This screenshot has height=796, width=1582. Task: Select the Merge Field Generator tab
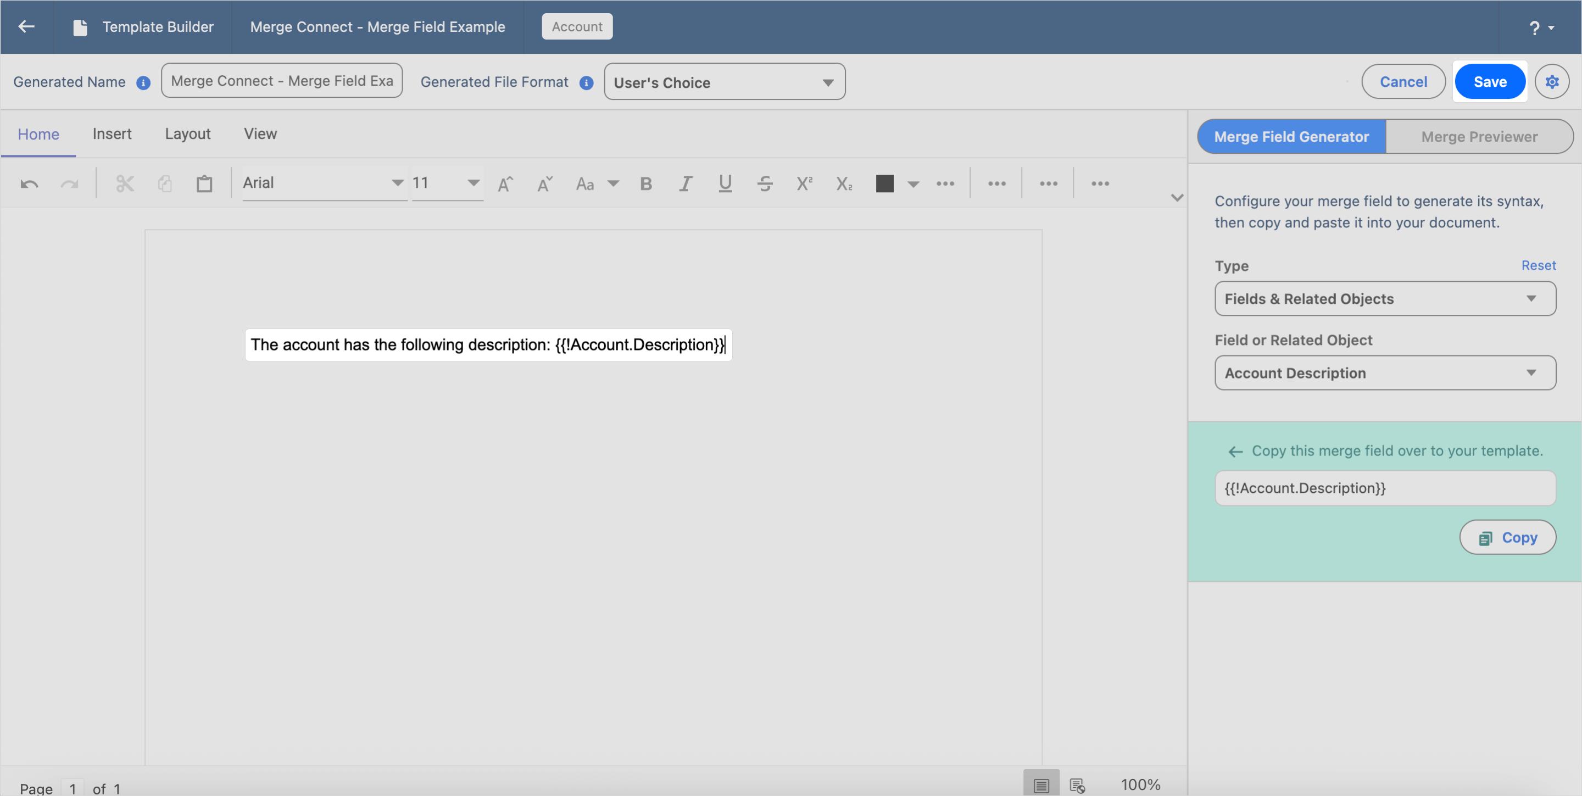pyautogui.click(x=1291, y=136)
